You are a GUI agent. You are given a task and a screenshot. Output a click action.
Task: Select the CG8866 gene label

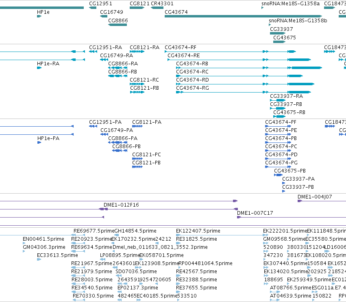tap(118, 20)
